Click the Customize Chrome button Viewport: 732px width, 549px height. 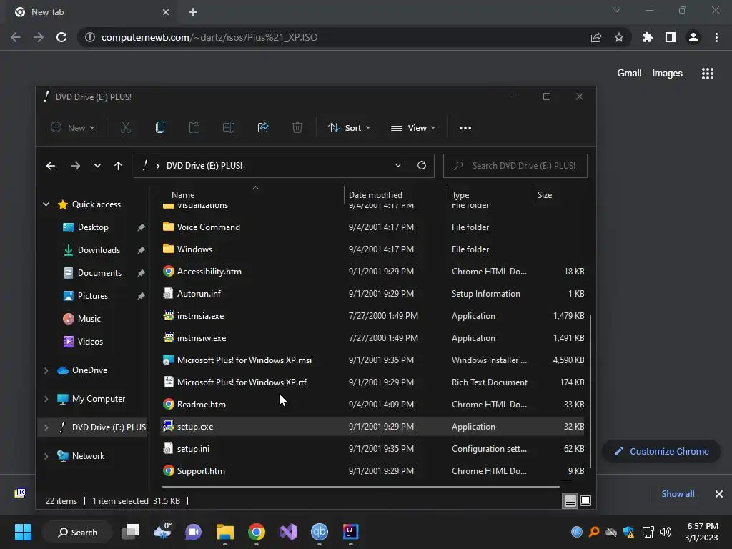(661, 452)
